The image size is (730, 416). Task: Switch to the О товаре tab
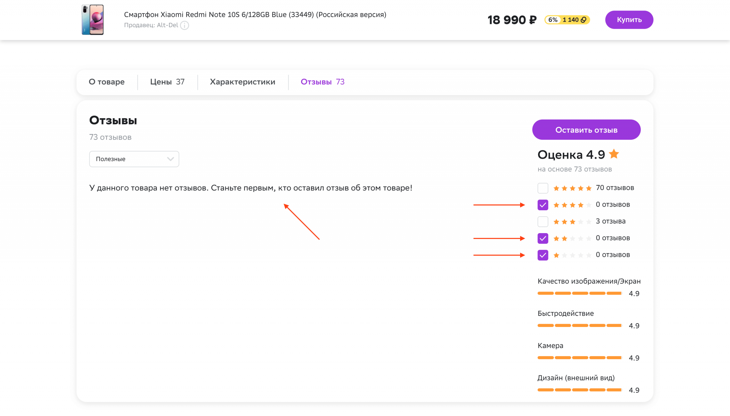[x=106, y=82]
